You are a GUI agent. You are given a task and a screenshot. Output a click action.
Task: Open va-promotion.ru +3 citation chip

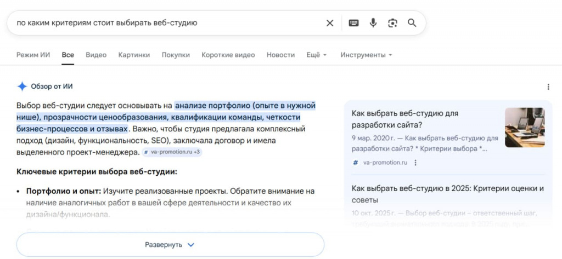pos(172,152)
